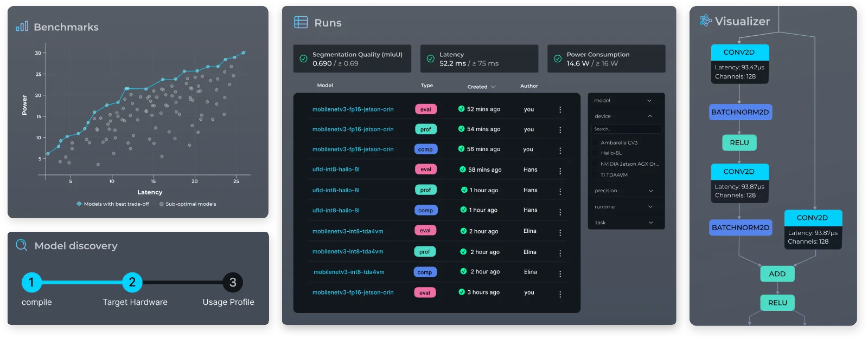Check the NVIDIA Jetson AGX Orin filter
Image resolution: width=868 pixels, height=339 pixels.
pos(595,164)
